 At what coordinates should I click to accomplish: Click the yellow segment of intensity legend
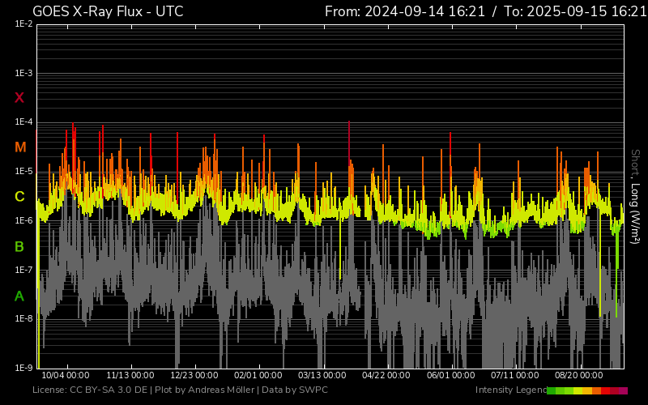pos(578,390)
